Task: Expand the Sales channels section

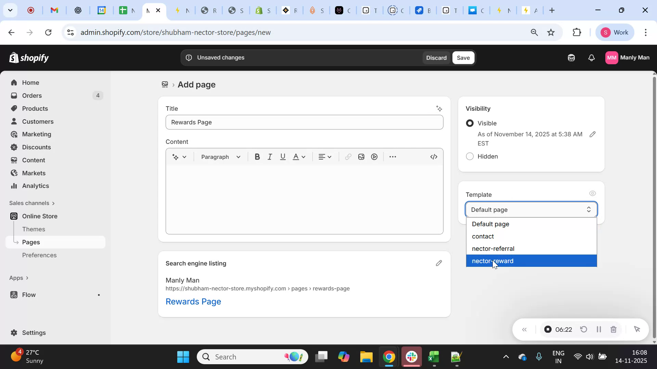Action: (32, 203)
